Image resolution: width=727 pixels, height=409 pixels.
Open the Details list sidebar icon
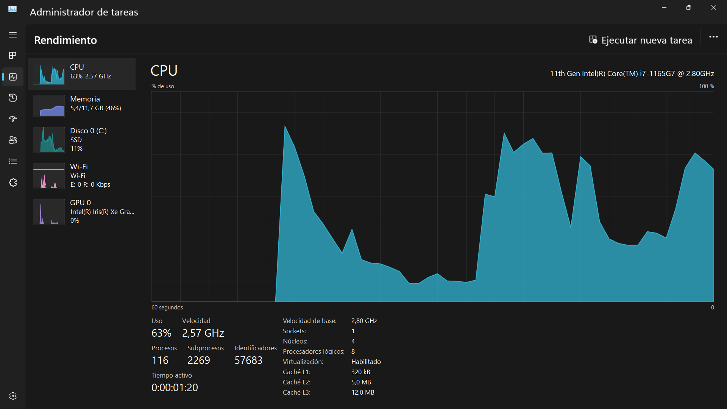(13, 161)
